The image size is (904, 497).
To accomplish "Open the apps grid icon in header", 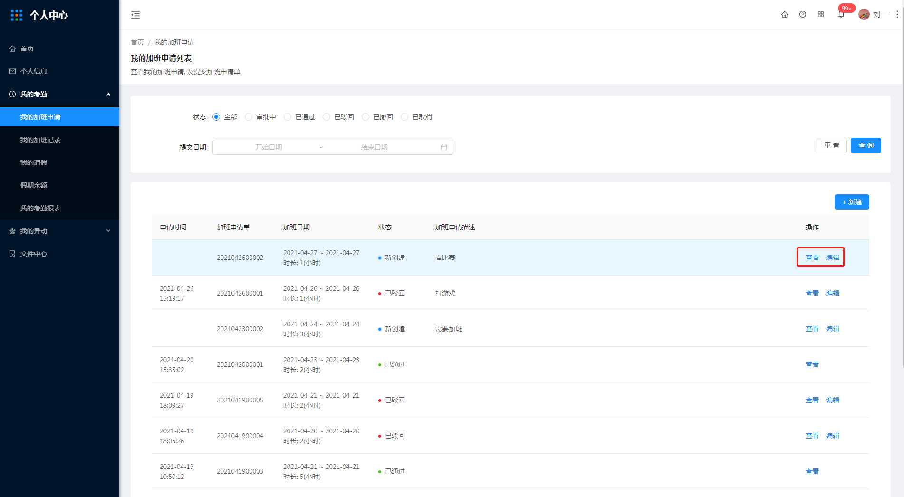I will pyautogui.click(x=821, y=15).
